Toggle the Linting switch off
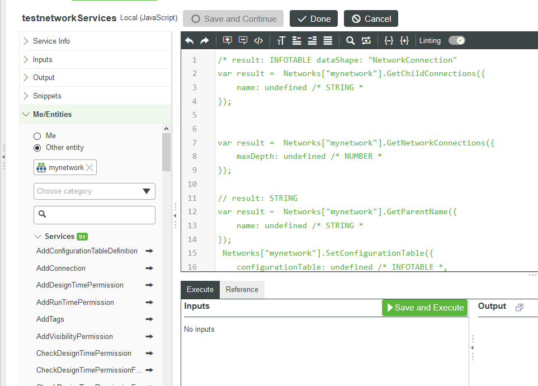This screenshot has height=386, width=538. (x=456, y=40)
